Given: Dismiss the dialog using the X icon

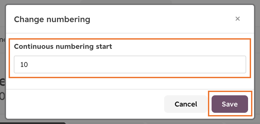Looking at the screenshot, I should (x=237, y=19).
